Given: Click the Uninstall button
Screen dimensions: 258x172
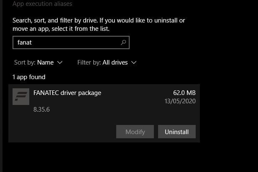Looking at the screenshot, I should 177,132.
